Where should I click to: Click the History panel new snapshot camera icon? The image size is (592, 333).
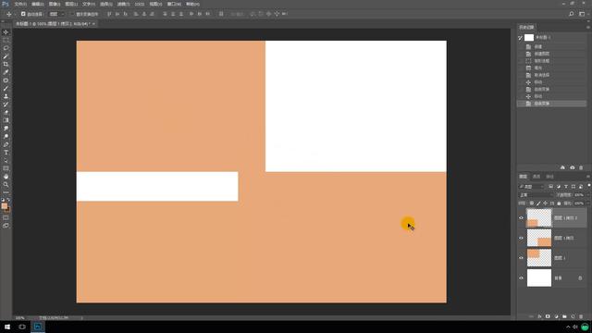tap(572, 167)
